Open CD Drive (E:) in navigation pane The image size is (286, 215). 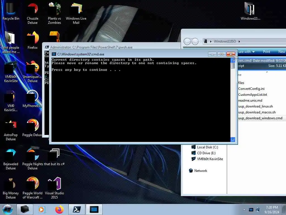tap(203, 153)
